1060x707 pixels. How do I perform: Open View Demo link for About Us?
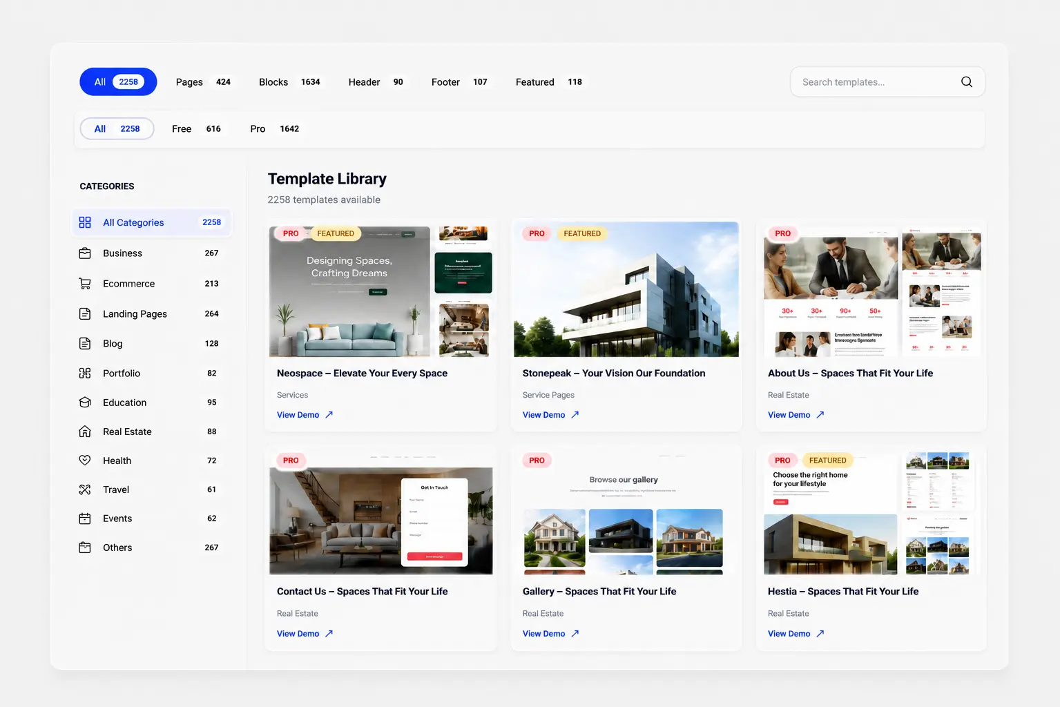tap(796, 415)
